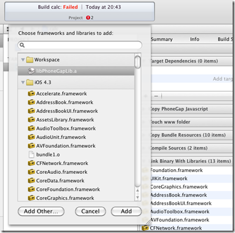Click the Add Other... button
Image resolution: width=235 pixels, height=233 pixels.
click(41, 212)
